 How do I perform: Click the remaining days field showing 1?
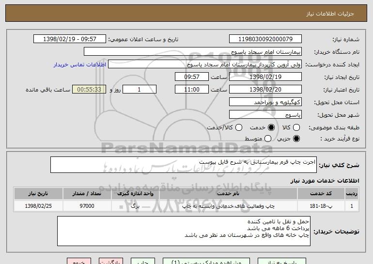point(140,90)
